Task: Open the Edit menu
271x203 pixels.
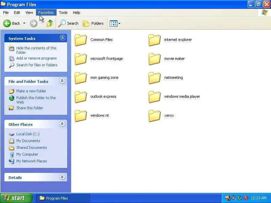Action: pos(17,13)
